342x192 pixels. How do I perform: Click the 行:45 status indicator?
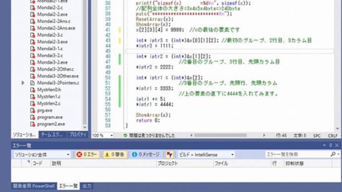[x=281, y=136]
